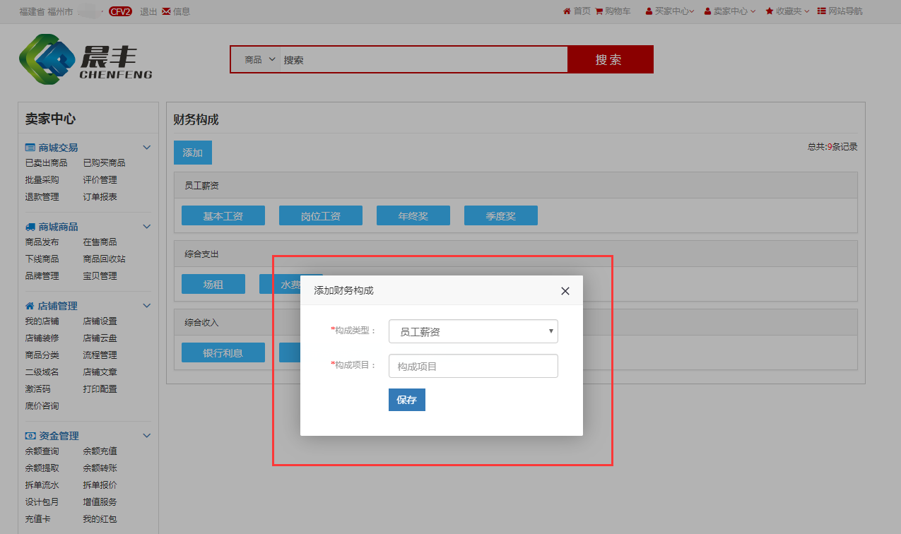Click the Chenfeng logo
This screenshot has height=534, width=901.
coord(86,59)
